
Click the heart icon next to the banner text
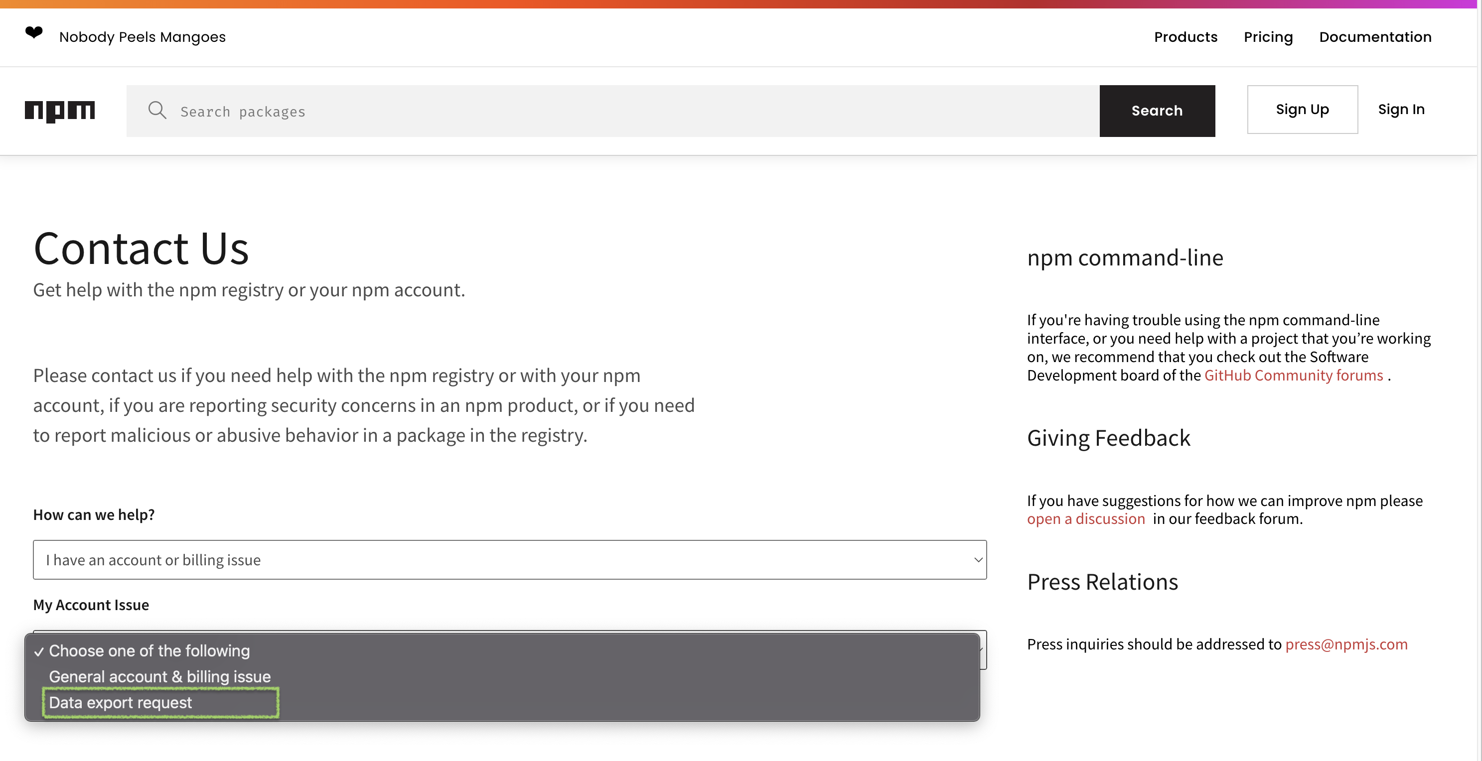point(33,34)
